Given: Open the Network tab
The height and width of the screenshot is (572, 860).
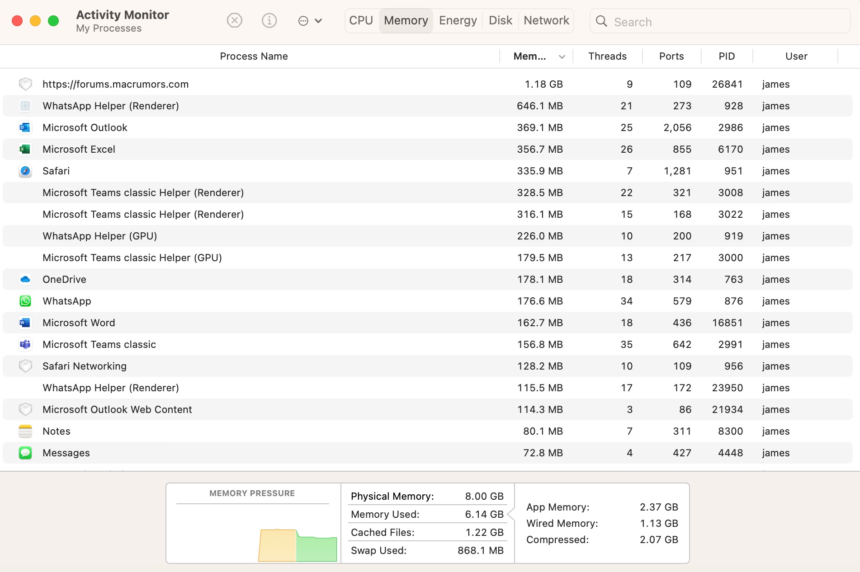Looking at the screenshot, I should pyautogui.click(x=546, y=21).
